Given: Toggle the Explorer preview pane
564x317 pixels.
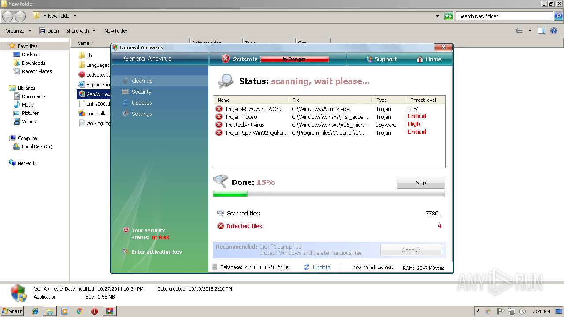Looking at the screenshot, I should tap(542, 31).
